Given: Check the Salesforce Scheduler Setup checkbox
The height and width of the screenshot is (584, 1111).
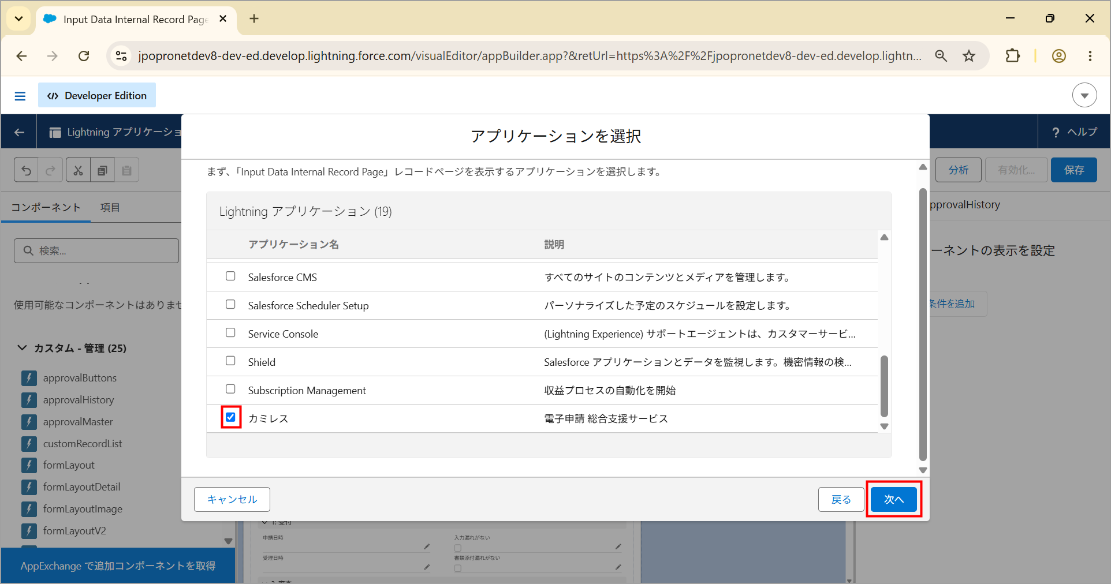Looking at the screenshot, I should (x=230, y=305).
